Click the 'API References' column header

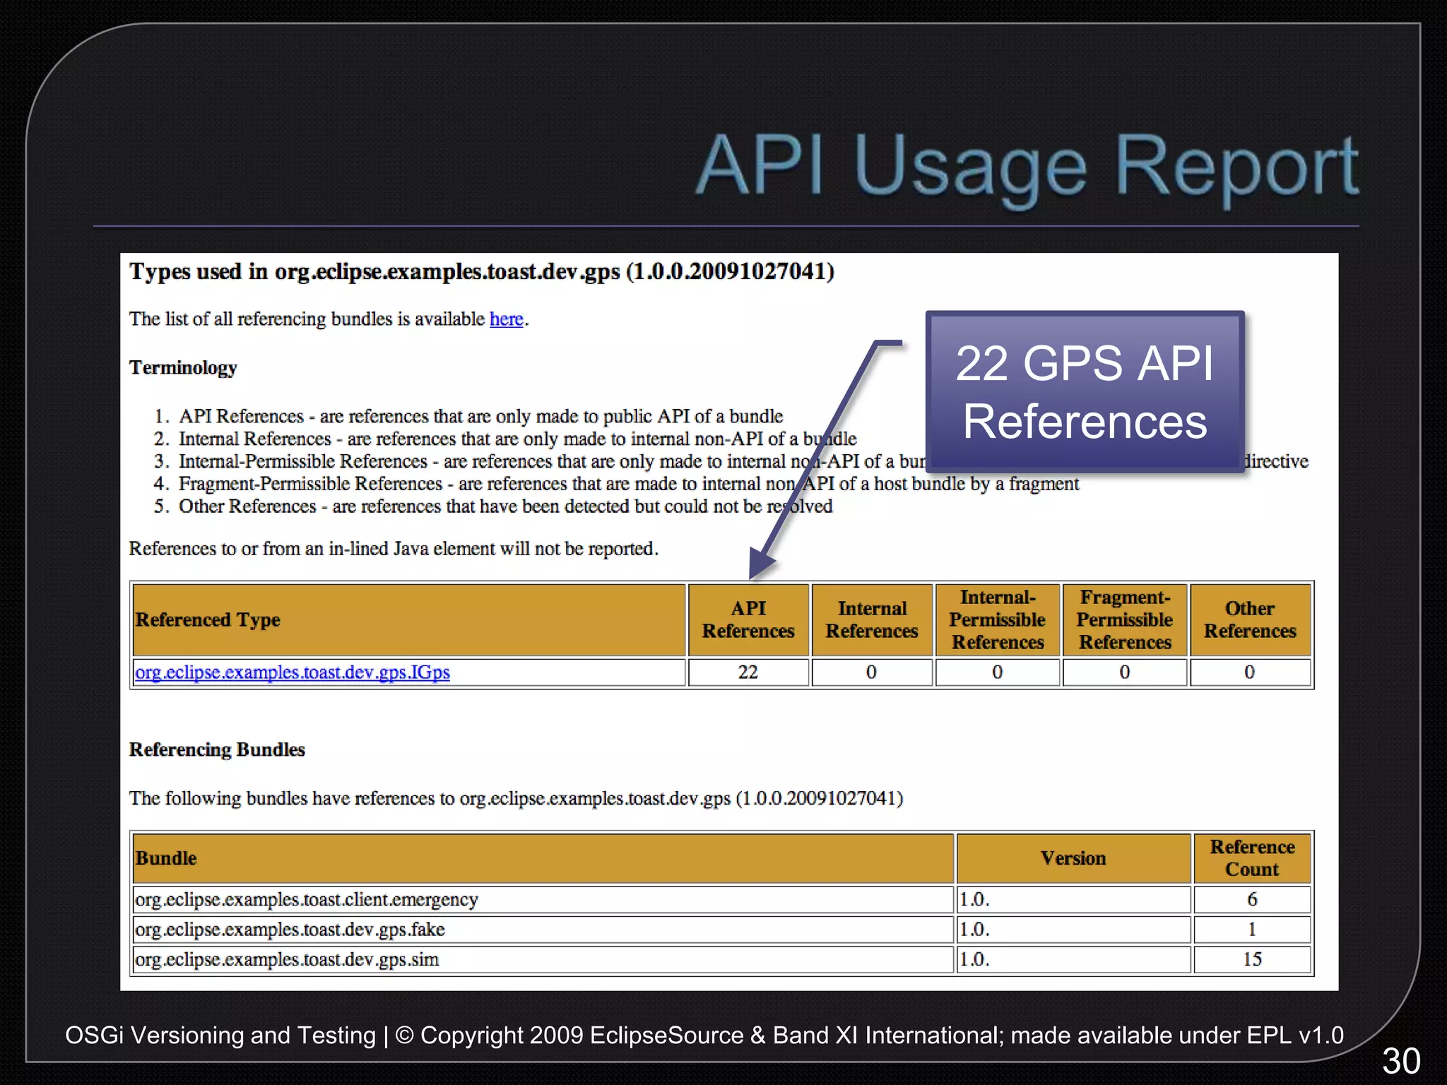748,619
